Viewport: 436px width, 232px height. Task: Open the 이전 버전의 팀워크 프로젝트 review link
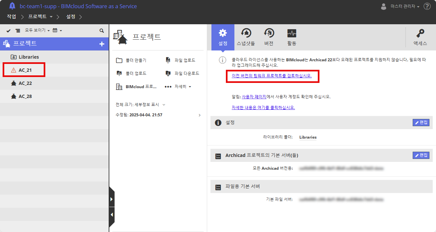point(272,76)
